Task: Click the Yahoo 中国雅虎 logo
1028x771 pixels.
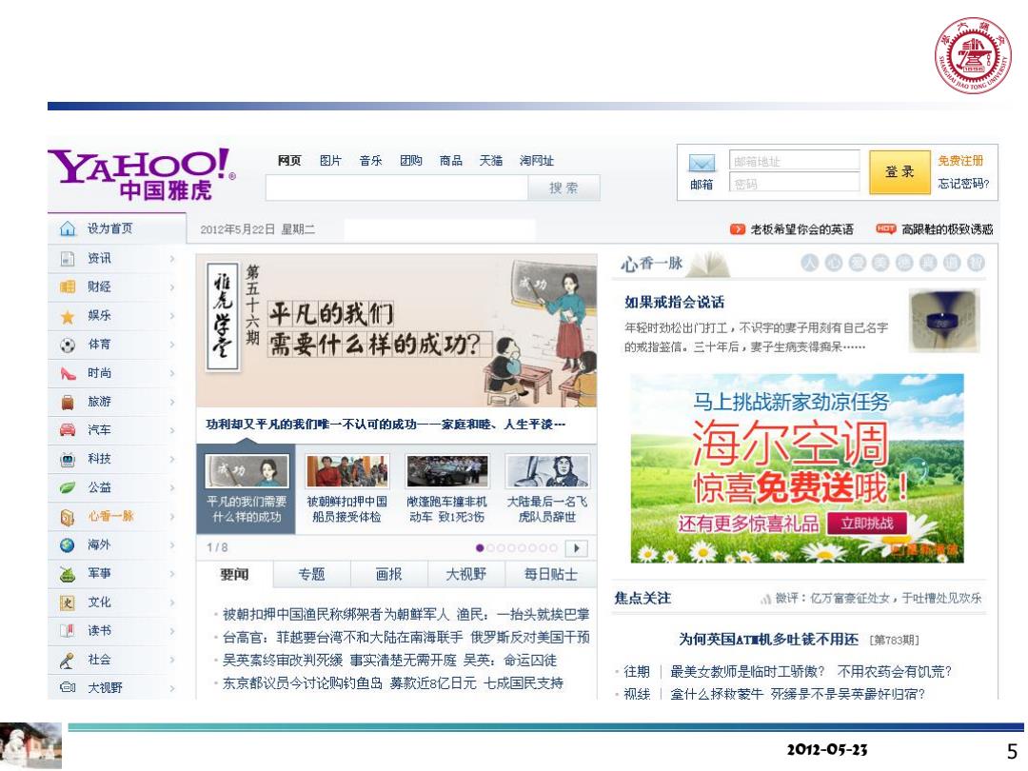Action: tap(141, 174)
